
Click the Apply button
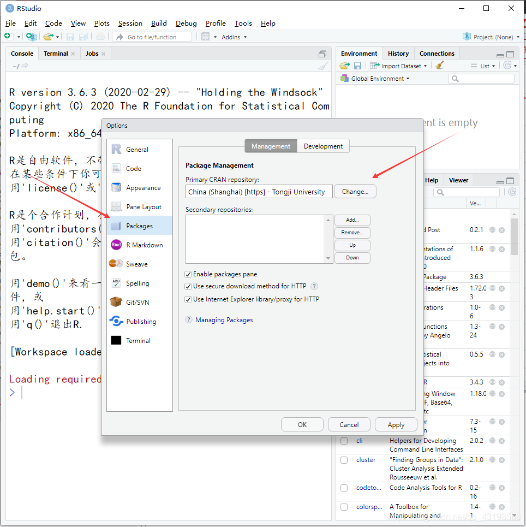[x=396, y=424]
